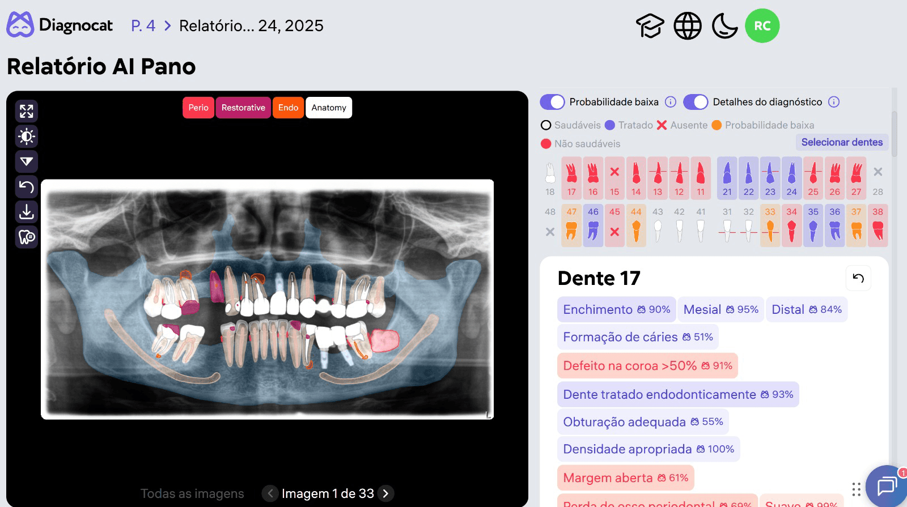Go to next image arrow
Image resolution: width=907 pixels, height=507 pixels.
[x=385, y=493]
